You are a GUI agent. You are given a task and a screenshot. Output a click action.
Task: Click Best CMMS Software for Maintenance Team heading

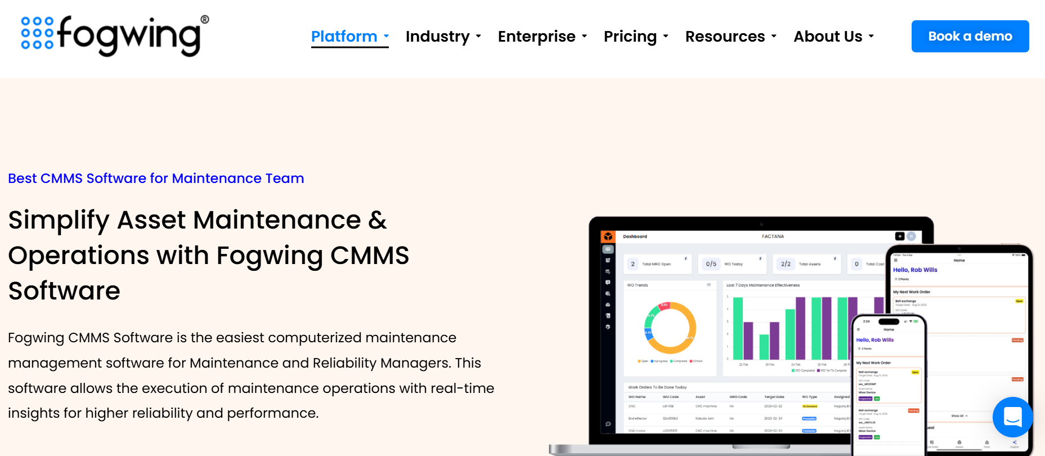point(156,178)
